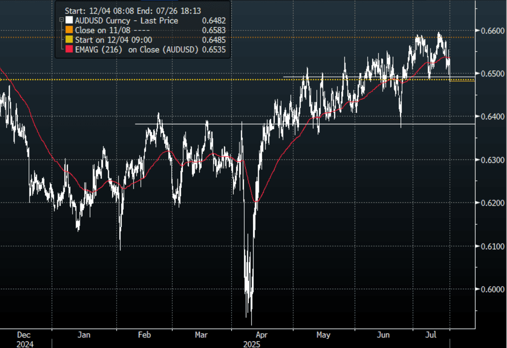507x348 pixels.
Task: Collapse the AUDUSD Curncy legend tree
Action: [x=60, y=21]
